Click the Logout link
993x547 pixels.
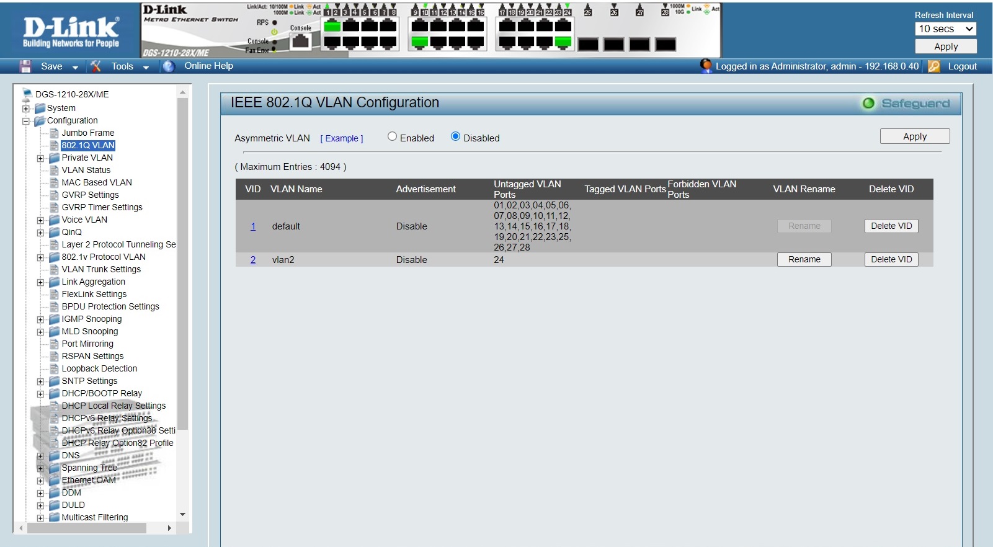coord(962,66)
